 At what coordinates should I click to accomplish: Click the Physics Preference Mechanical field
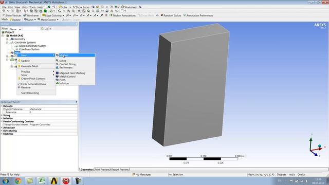(53, 109)
